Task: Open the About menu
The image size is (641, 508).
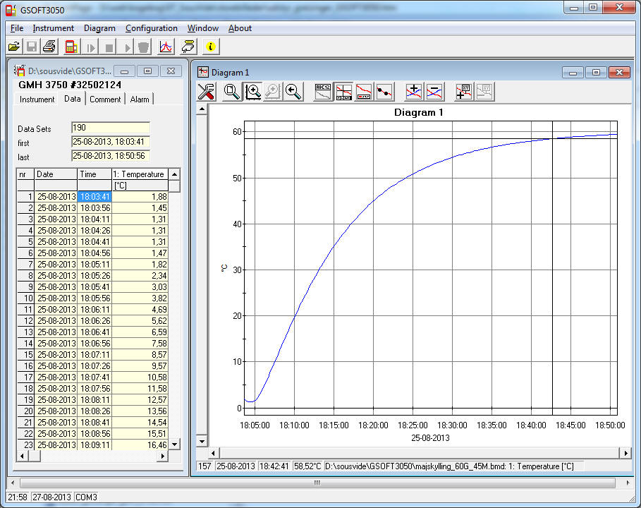Action: [240, 28]
